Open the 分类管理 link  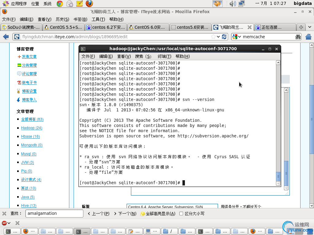pos(29,65)
